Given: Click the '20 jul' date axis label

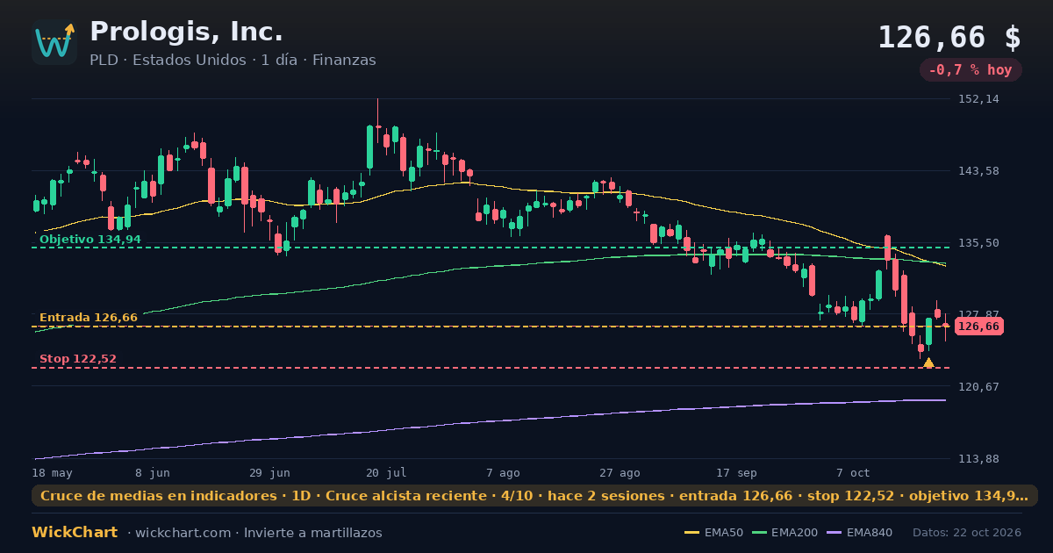Looking at the screenshot, I should click(x=386, y=472).
